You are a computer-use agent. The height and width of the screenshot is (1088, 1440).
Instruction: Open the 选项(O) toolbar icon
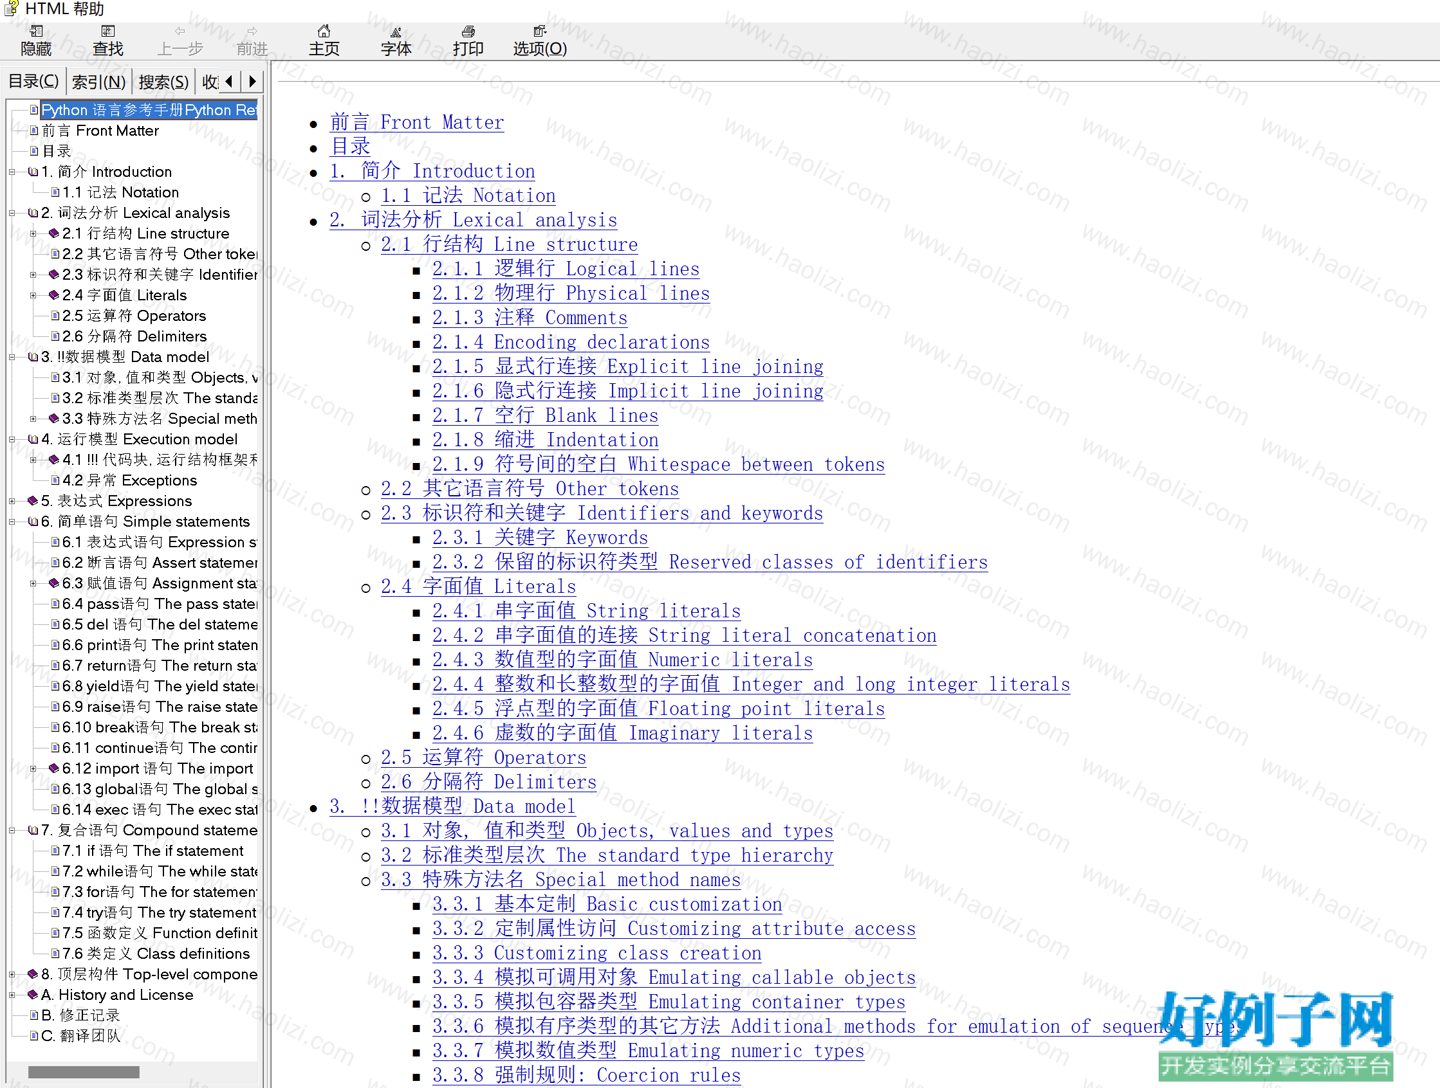coord(540,32)
